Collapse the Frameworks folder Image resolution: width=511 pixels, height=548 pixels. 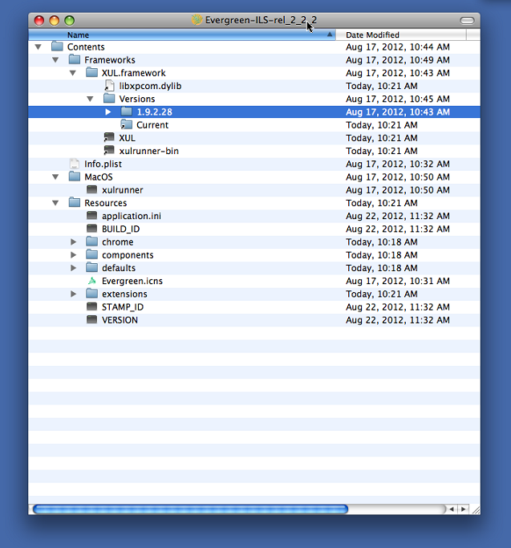pos(55,60)
